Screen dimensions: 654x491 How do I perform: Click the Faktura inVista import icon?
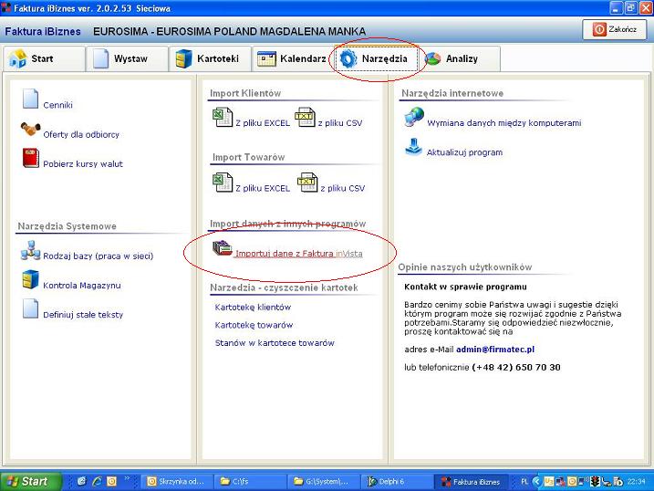(x=223, y=248)
